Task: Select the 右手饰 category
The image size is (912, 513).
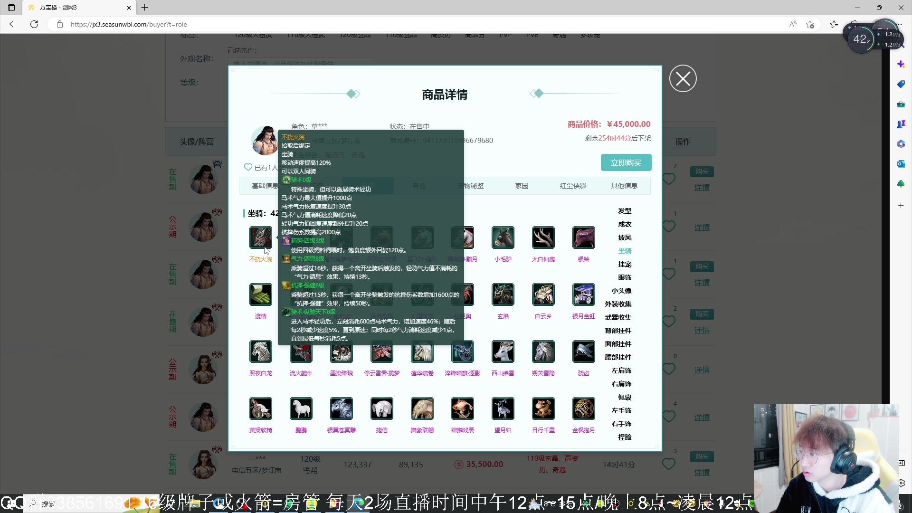Action: pyautogui.click(x=621, y=424)
